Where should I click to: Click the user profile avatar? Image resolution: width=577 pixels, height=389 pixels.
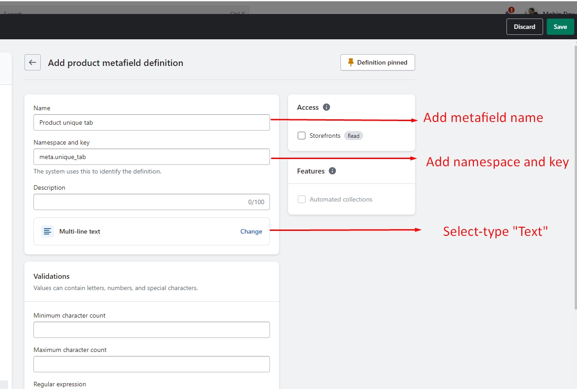coord(532,12)
